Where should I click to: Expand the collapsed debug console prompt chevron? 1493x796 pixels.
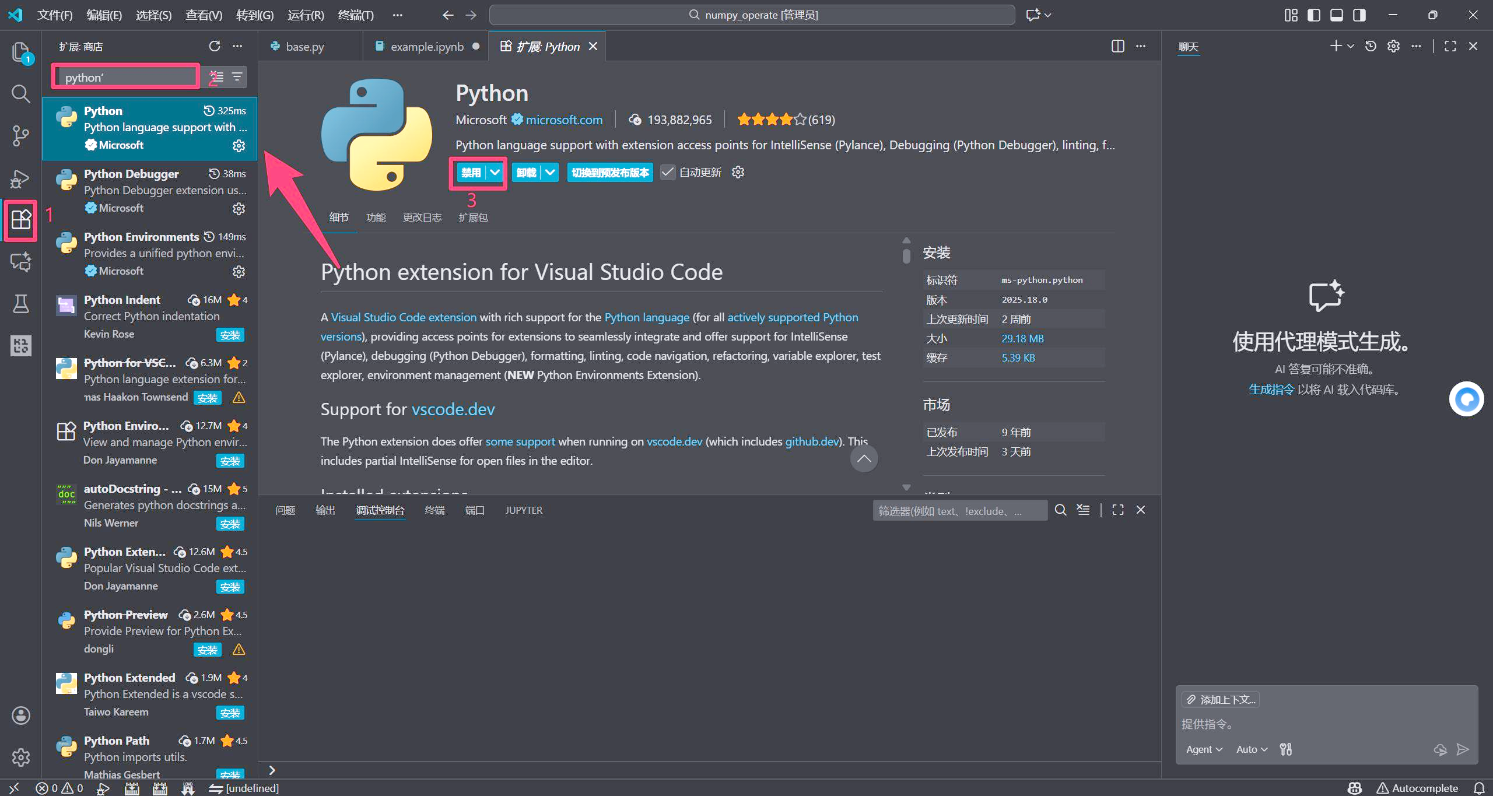pyautogui.click(x=272, y=770)
